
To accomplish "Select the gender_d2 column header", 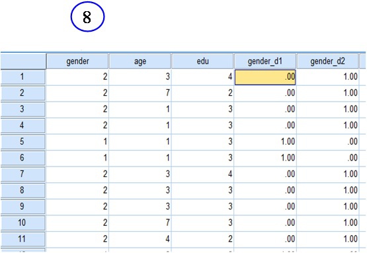I will (x=328, y=61).
